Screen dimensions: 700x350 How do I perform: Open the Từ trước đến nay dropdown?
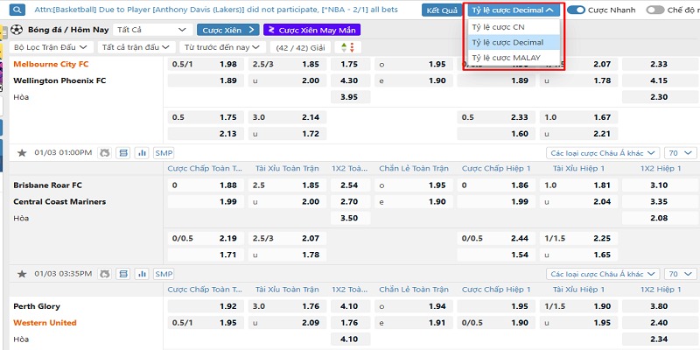pos(222,47)
